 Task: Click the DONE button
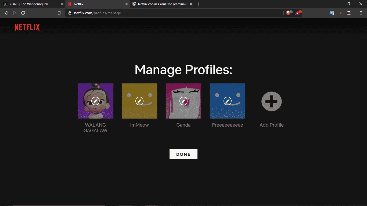pyautogui.click(x=183, y=154)
